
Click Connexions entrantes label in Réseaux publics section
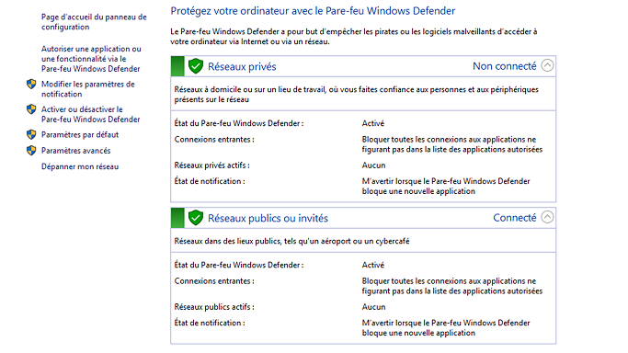[x=214, y=281]
